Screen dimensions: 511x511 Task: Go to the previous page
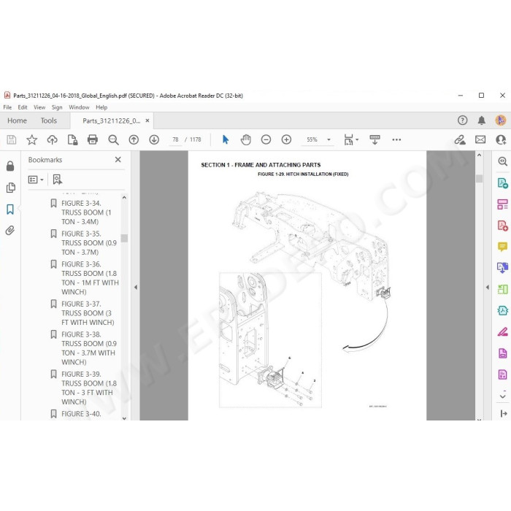(x=134, y=140)
